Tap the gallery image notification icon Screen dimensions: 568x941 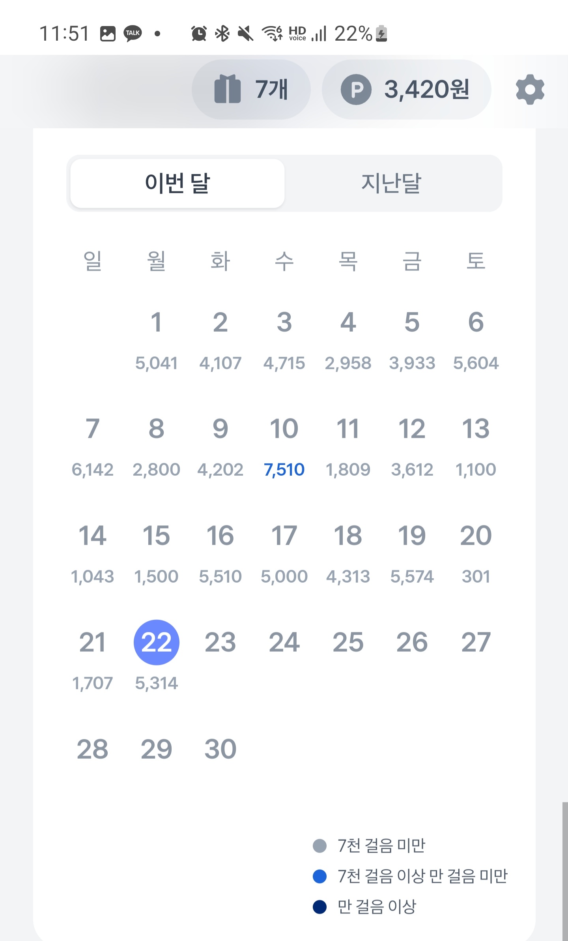click(x=108, y=34)
